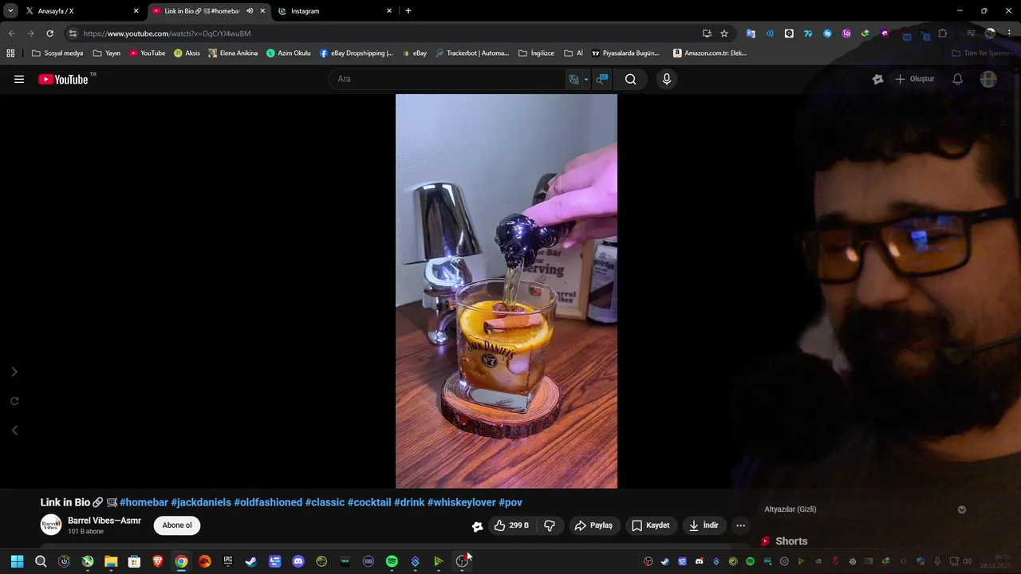Open YouTube notifications bell
Screen dimensions: 1021x574
(958, 79)
